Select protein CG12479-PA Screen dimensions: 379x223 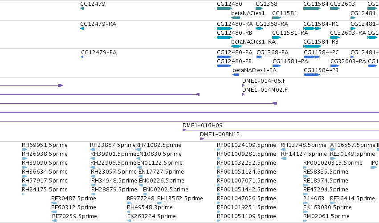[x=82, y=57]
